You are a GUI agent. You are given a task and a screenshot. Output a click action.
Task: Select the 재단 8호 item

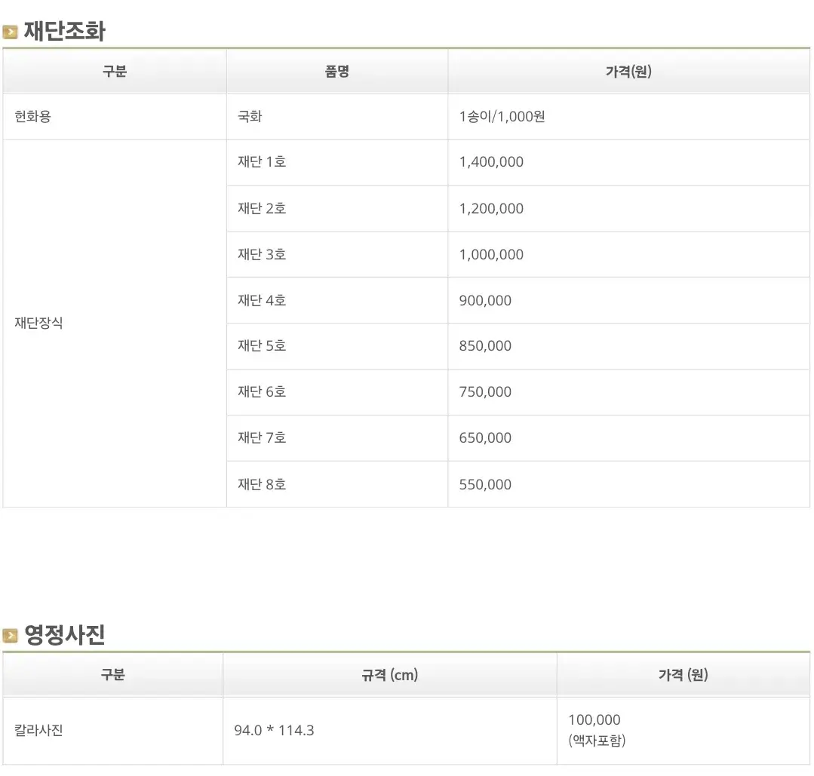260,484
